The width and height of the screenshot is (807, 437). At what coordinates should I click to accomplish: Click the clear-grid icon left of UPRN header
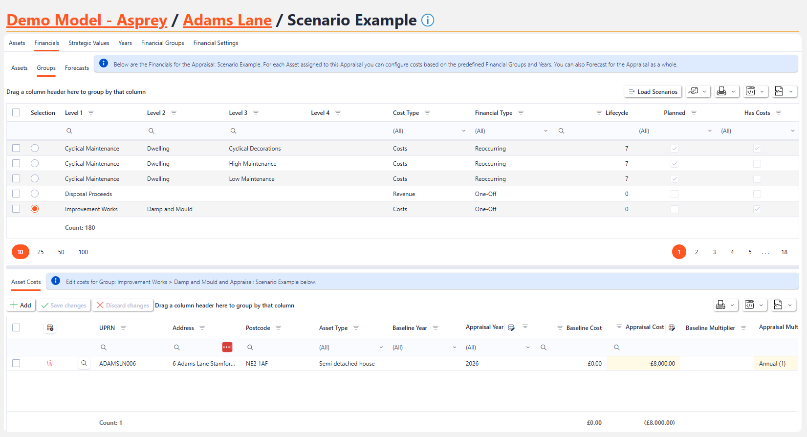[50, 328]
